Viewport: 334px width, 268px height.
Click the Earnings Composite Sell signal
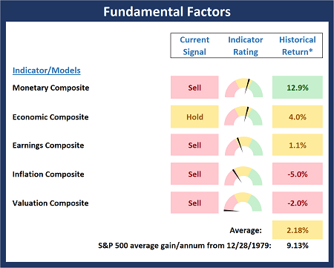pos(194,145)
